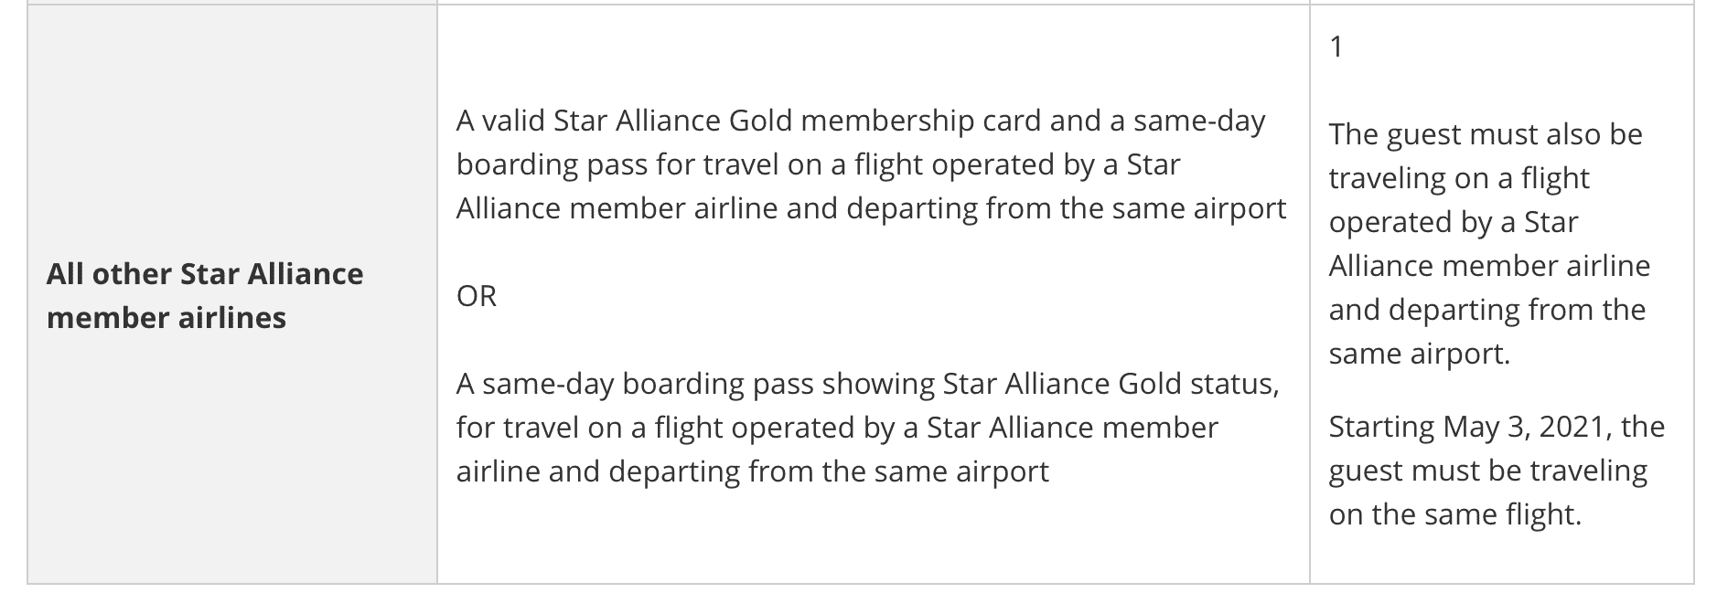Viewport: 1717px width, 593px height.
Task: Click the bold "All other Star Alliance" row header
Action: (x=205, y=274)
